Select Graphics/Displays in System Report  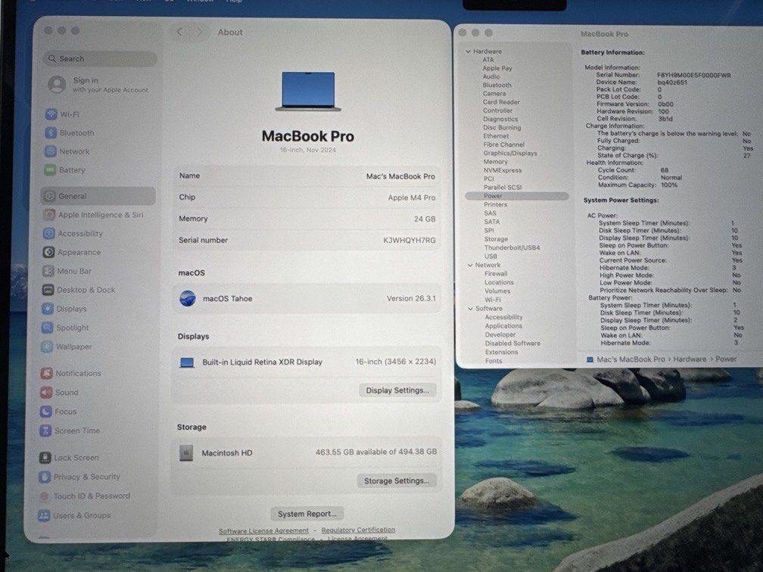click(x=510, y=153)
